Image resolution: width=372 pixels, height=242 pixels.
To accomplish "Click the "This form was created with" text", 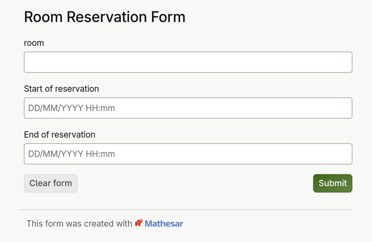I will point(79,224).
